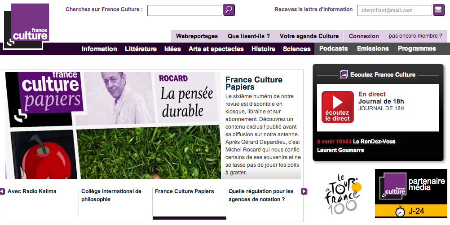Open Webreportages
Screen dimensions: 450x225
click(x=197, y=36)
